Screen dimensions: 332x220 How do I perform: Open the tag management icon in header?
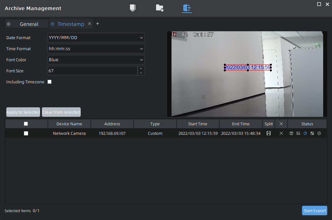coord(133,8)
